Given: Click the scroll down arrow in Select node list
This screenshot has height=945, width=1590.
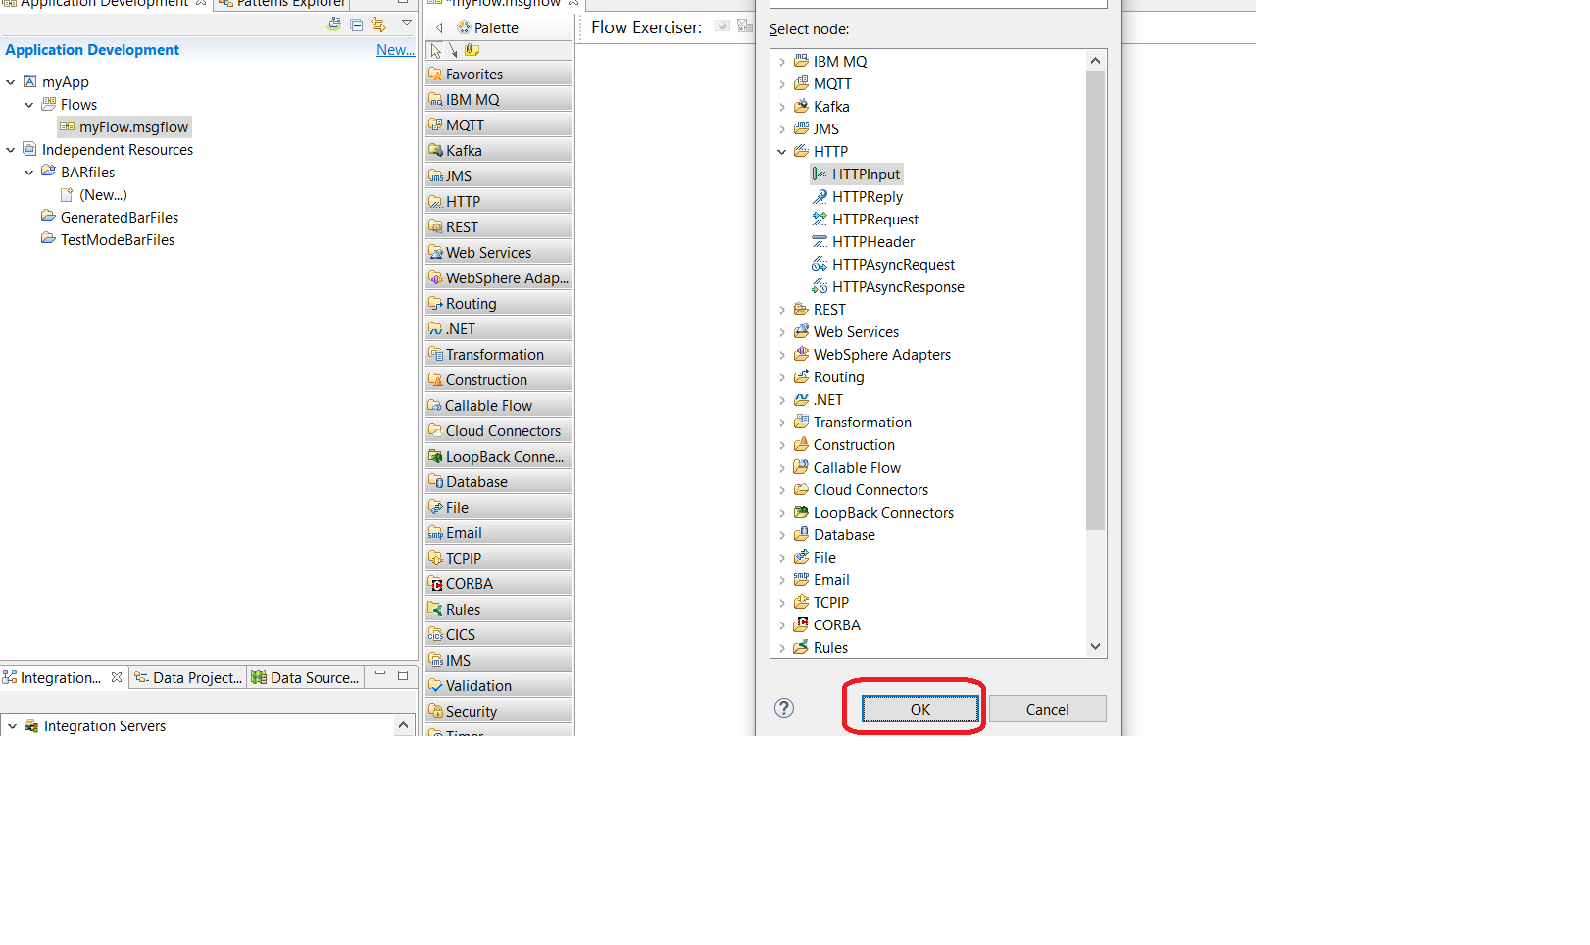Looking at the screenshot, I should [1096, 647].
